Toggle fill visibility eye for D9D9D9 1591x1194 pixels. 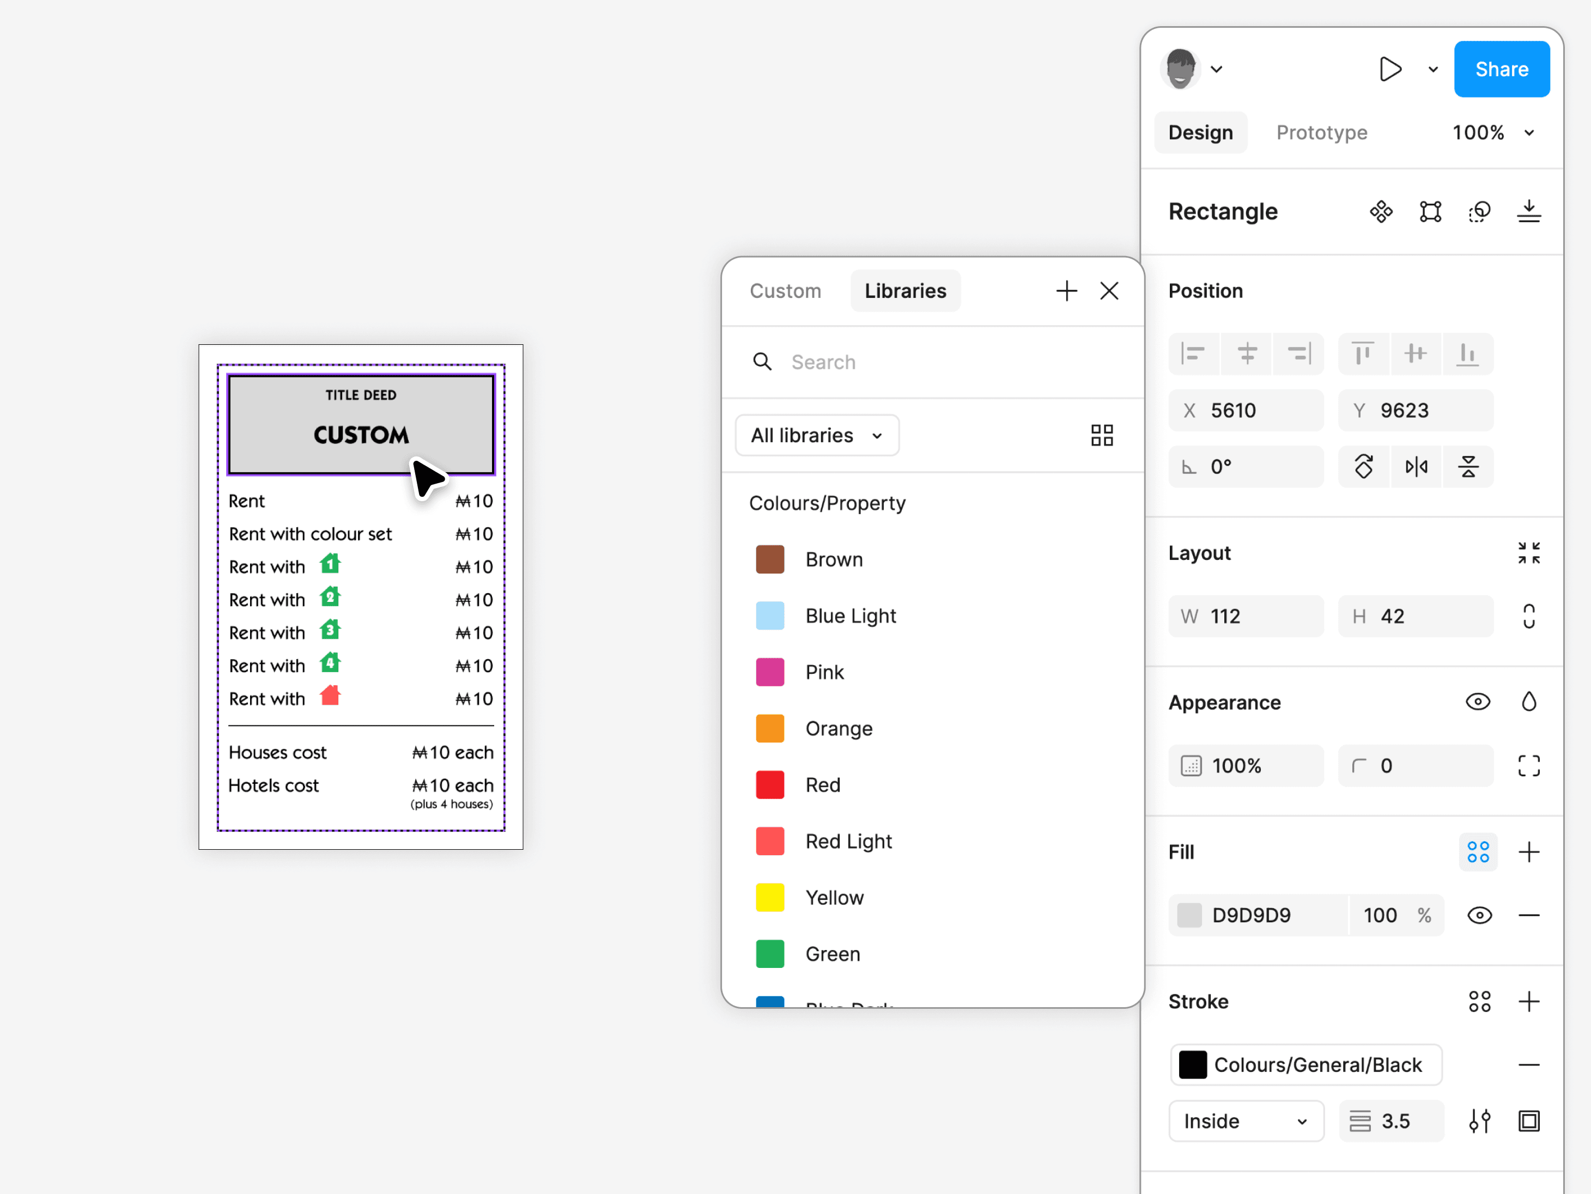tap(1479, 916)
